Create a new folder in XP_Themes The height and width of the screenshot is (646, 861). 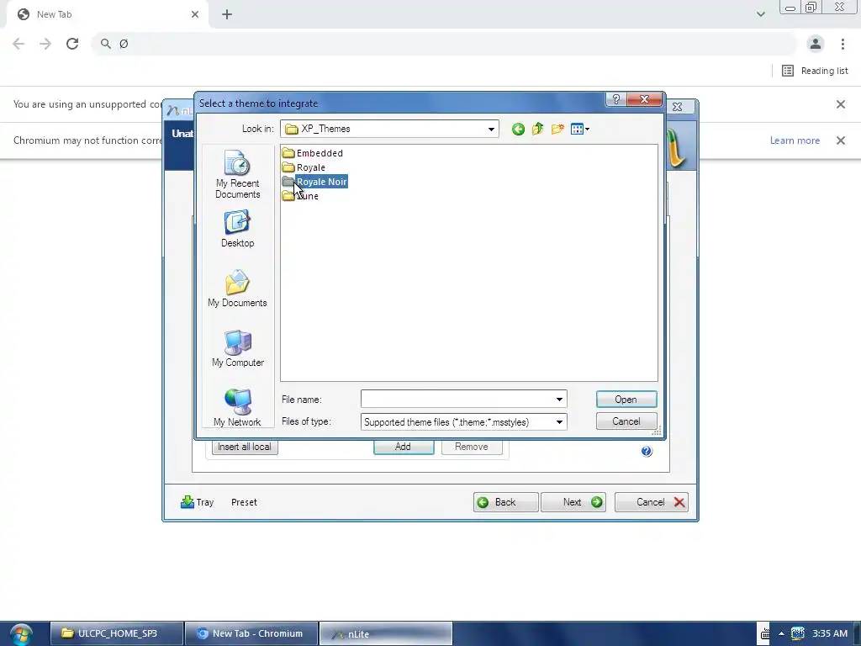tap(557, 129)
